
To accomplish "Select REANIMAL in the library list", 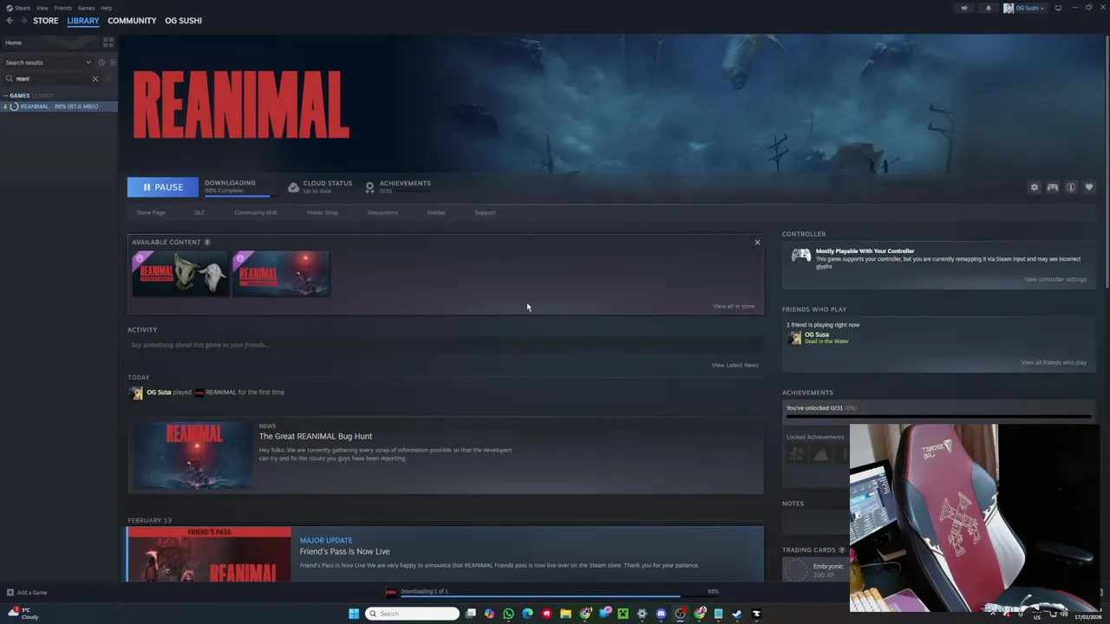I will 59,107.
